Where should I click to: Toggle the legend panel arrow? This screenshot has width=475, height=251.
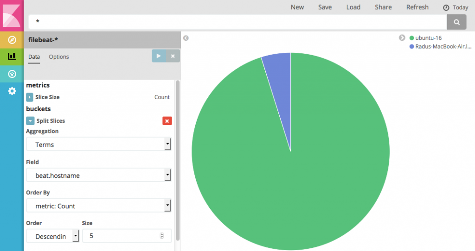402,38
